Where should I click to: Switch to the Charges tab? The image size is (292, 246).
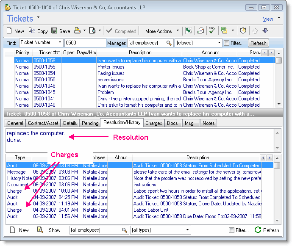[153, 123]
